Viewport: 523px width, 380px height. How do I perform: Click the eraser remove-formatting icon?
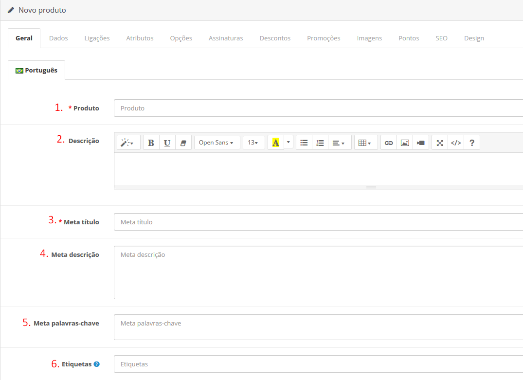point(183,143)
